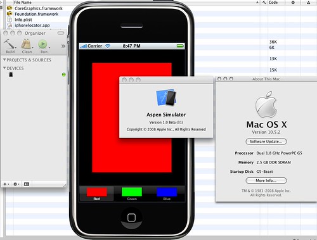
Task: Click the Organizer toolbar pill toggle button
Action: point(61,33)
